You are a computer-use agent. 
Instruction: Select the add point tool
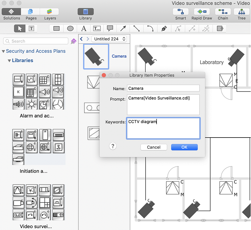[192, 29]
